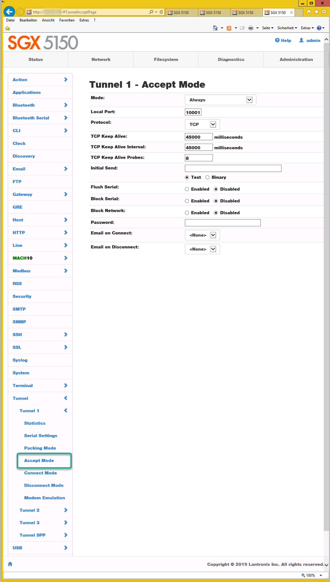Enable Block Network

pyautogui.click(x=187, y=213)
